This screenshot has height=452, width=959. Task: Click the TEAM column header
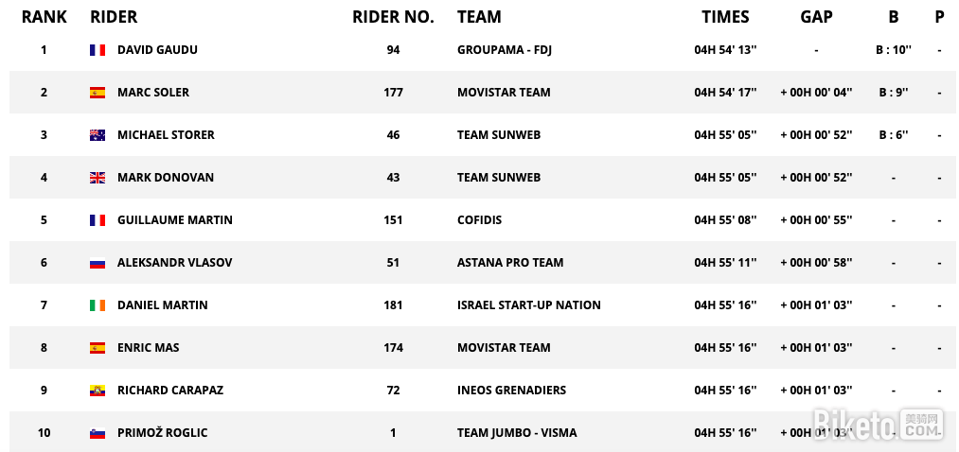coord(479,17)
